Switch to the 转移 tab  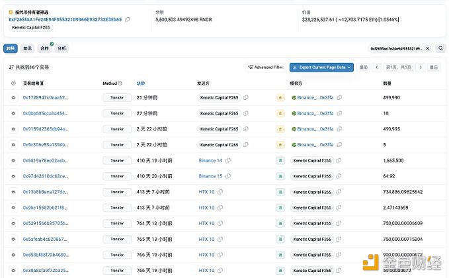click(11, 48)
